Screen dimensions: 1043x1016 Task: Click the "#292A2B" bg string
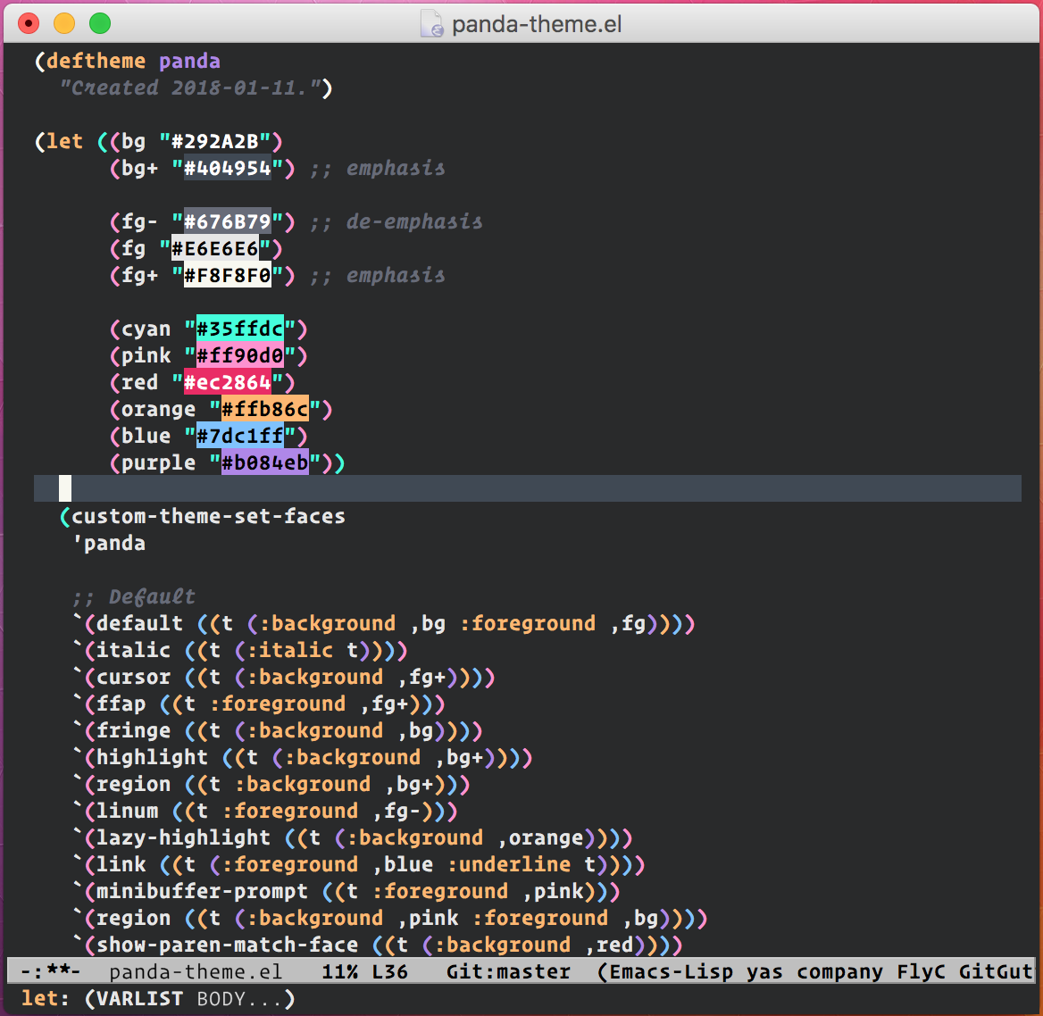(215, 141)
